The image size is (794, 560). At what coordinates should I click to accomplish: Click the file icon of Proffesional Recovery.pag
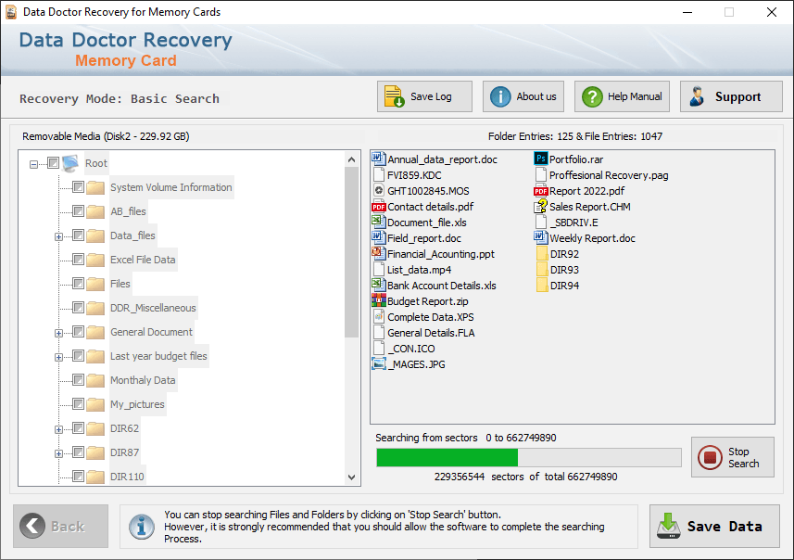541,175
